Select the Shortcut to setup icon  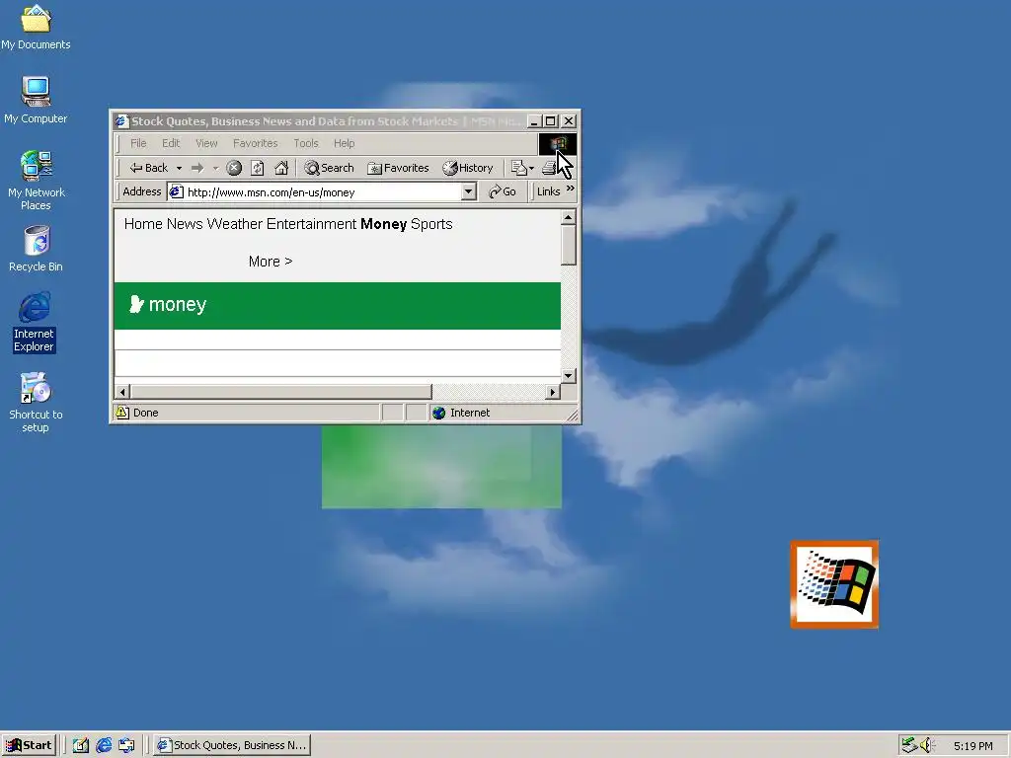(x=36, y=403)
